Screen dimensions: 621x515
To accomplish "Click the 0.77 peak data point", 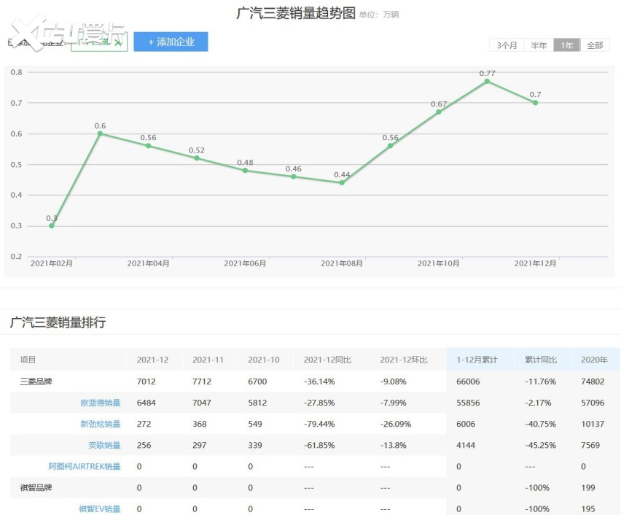I will (x=487, y=81).
